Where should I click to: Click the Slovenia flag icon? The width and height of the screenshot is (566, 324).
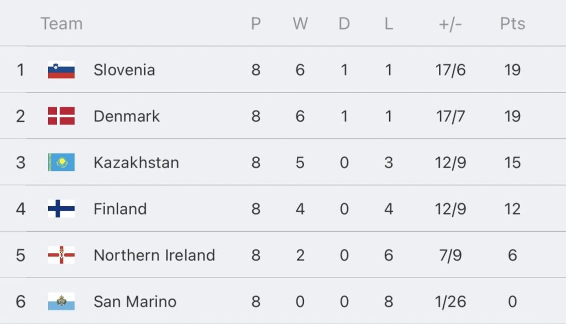coord(61,70)
